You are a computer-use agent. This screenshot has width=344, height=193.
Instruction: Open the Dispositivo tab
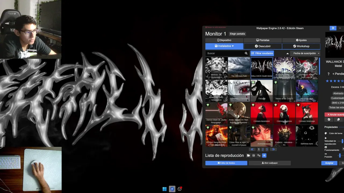point(224,40)
